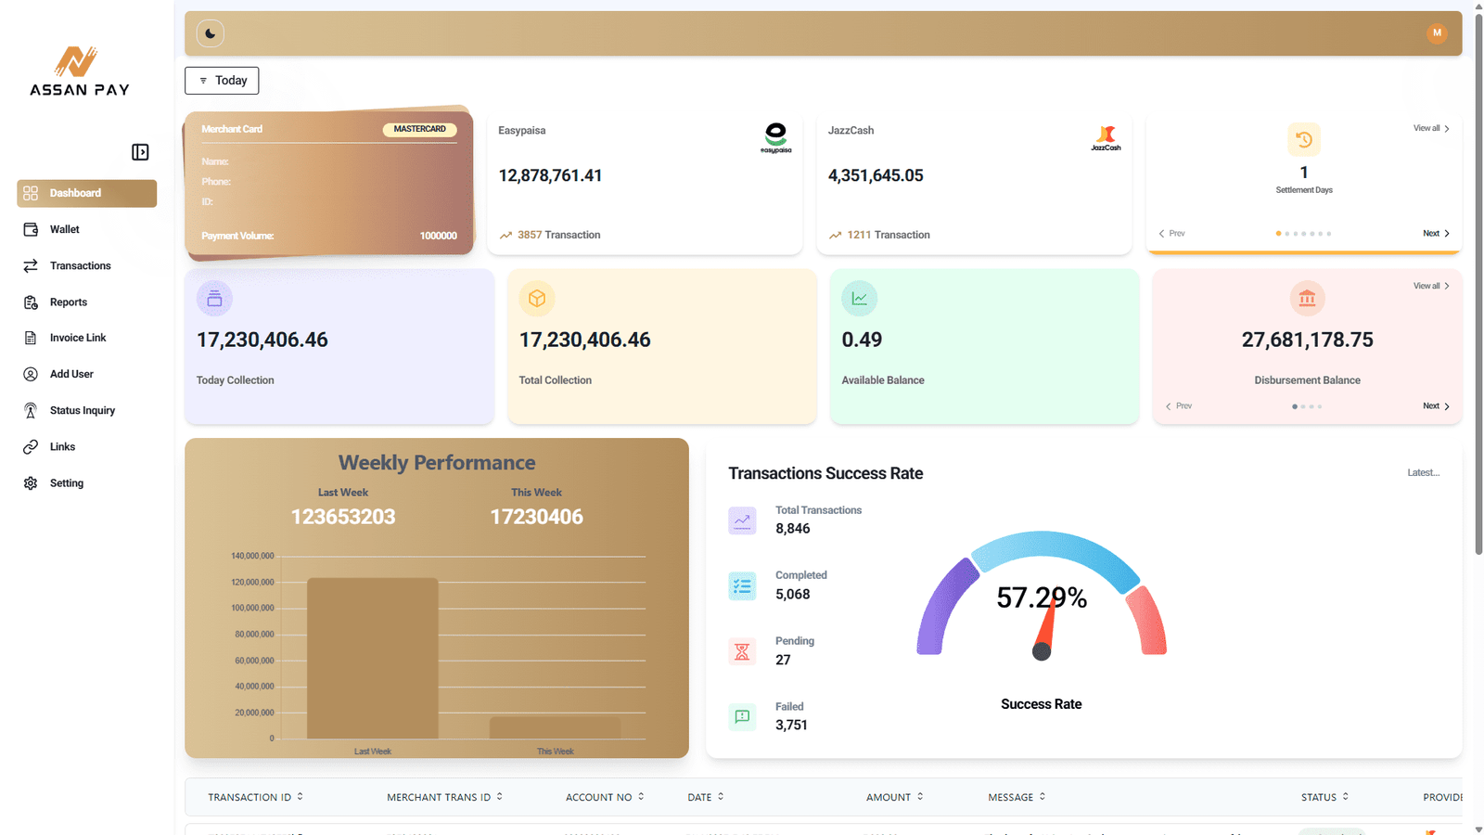Click View all on Settlement Days card
The height and width of the screenshot is (835, 1484).
(1430, 129)
